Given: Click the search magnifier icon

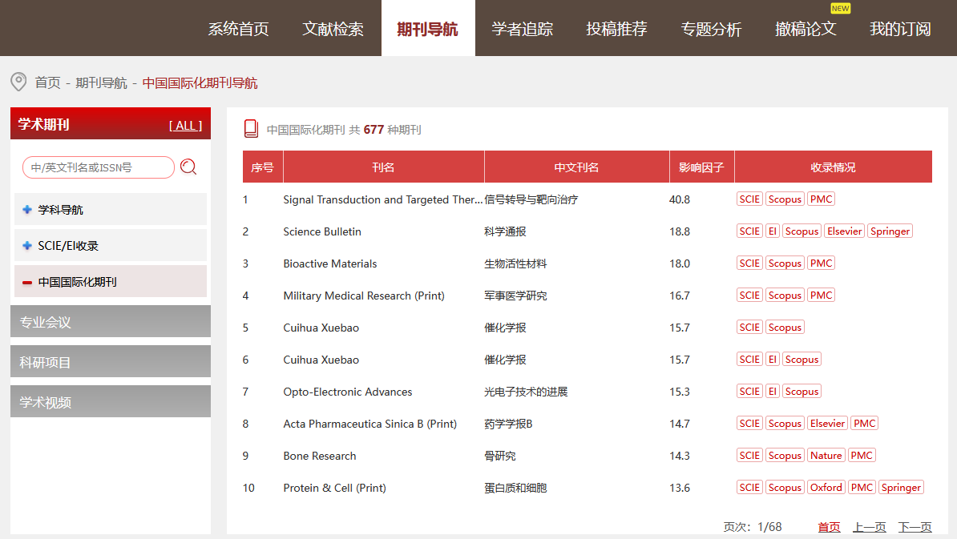Looking at the screenshot, I should tap(188, 167).
